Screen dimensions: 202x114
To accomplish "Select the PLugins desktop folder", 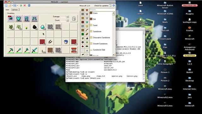I will (190, 12).
